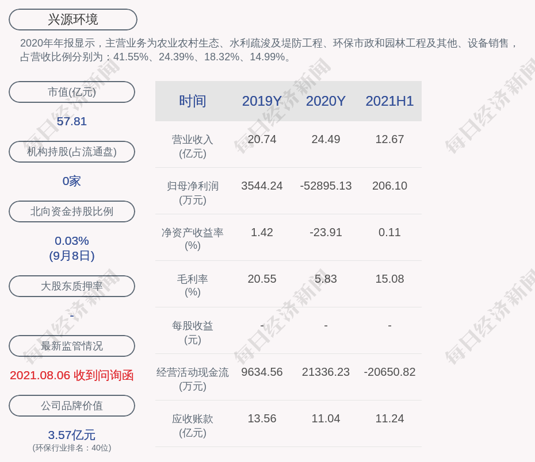The width and height of the screenshot is (535, 462).
Task: Click the 营业收入(亿元) row label
Action: [192, 146]
